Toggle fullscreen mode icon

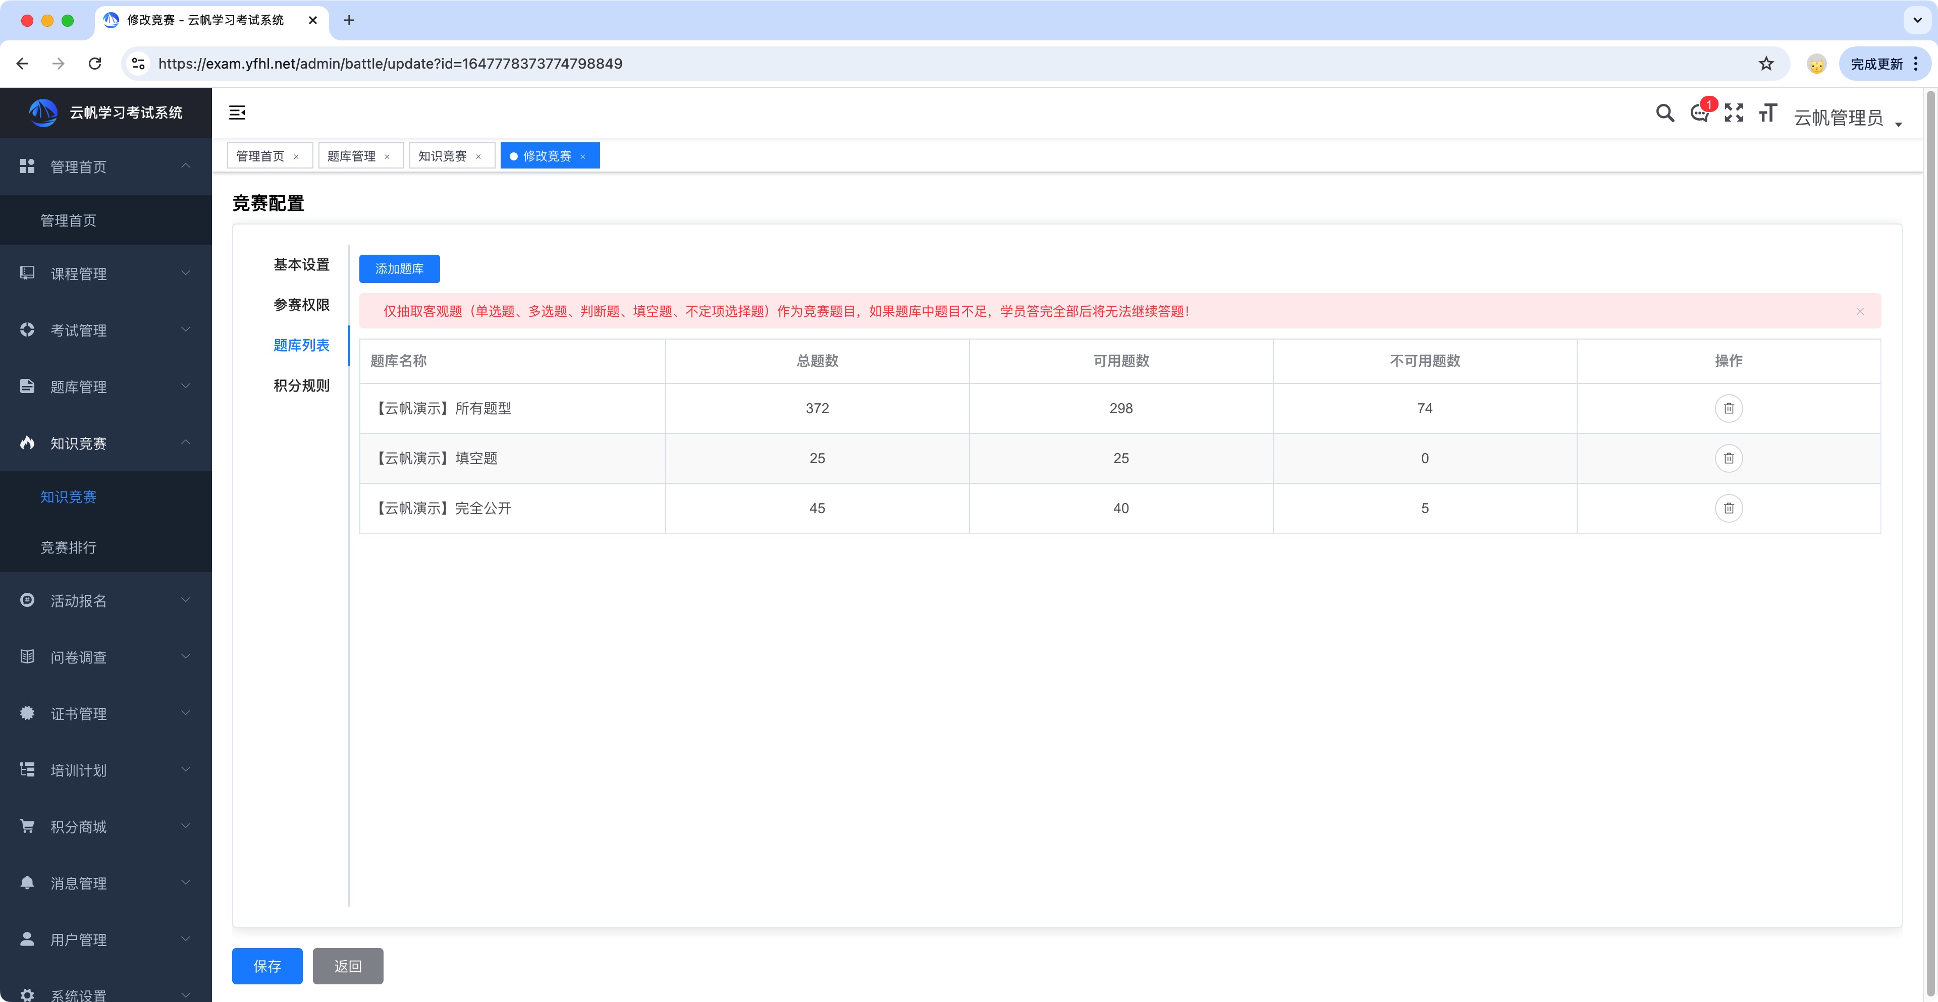[1734, 113]
